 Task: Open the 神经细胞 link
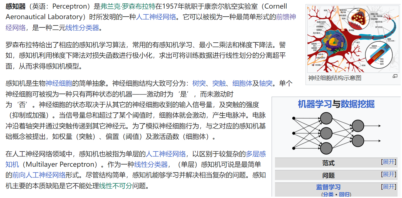pos(59,83)
